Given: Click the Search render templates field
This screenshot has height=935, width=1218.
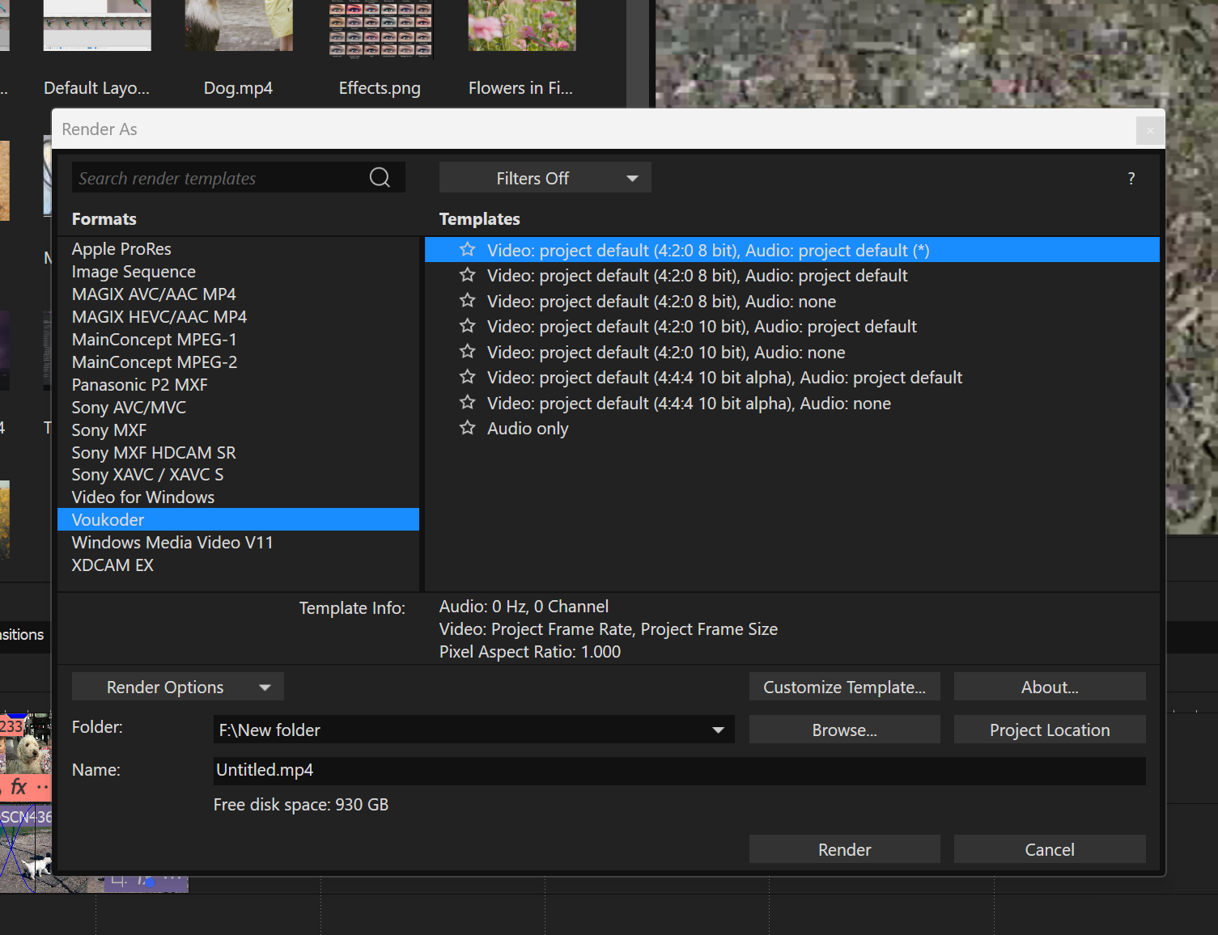Looking at the screenshot, I should [x=219, y=178].
